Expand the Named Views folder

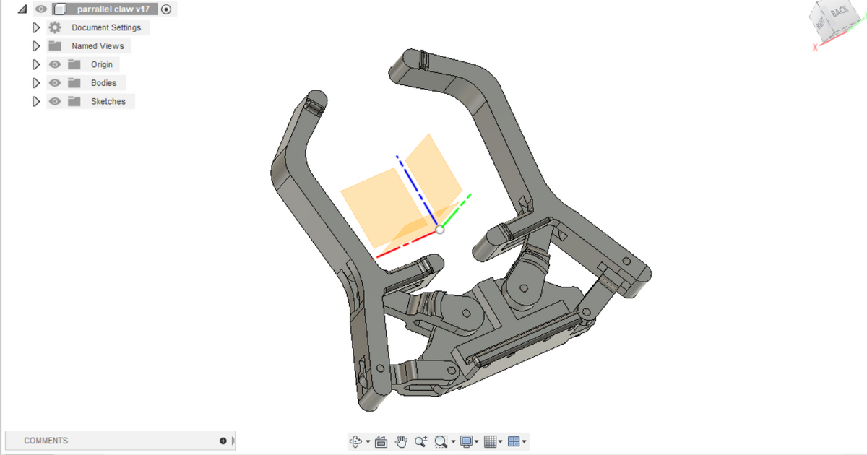[x=35, y=46]
